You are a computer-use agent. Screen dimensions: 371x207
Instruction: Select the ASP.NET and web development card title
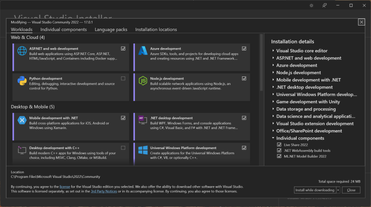(54, 49)
